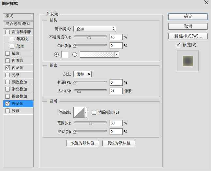Click the contour (等高线) curve thumbnail

click(79, 112)
